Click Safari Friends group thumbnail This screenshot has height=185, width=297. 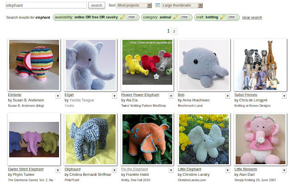(x=260, y=65)
